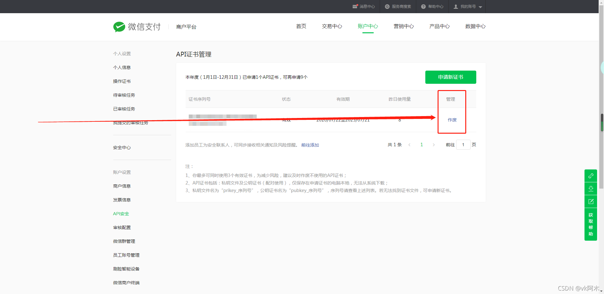Click the edit feedback icon in the floating sidebar
Viewport: 604px width, 294px height.
tap(591, 201)
